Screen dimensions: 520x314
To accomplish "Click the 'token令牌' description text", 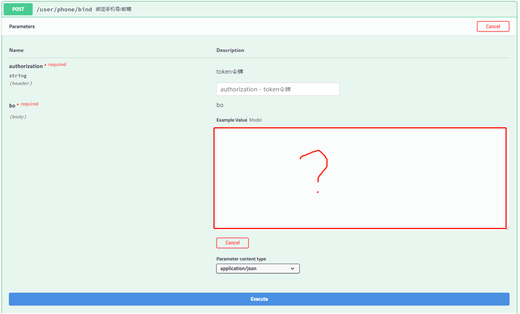I will coord(230,72).
